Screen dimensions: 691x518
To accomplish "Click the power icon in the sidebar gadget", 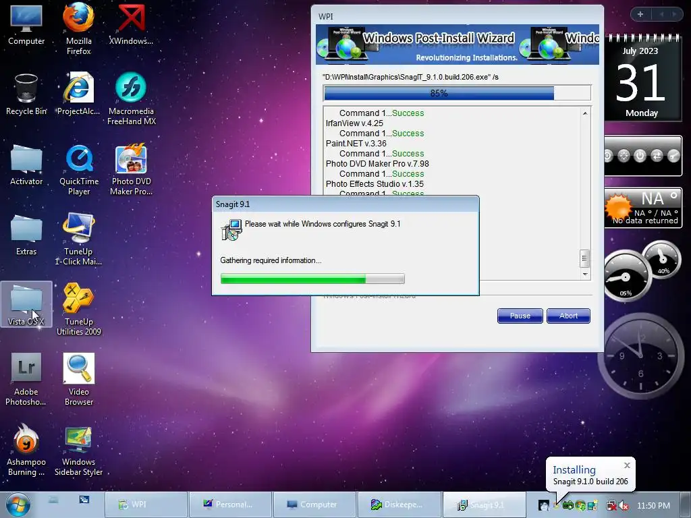I will (x=640, y=156).
